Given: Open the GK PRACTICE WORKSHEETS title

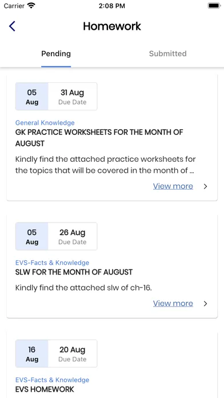Looking at the screenshot, I should coord(99,138).
